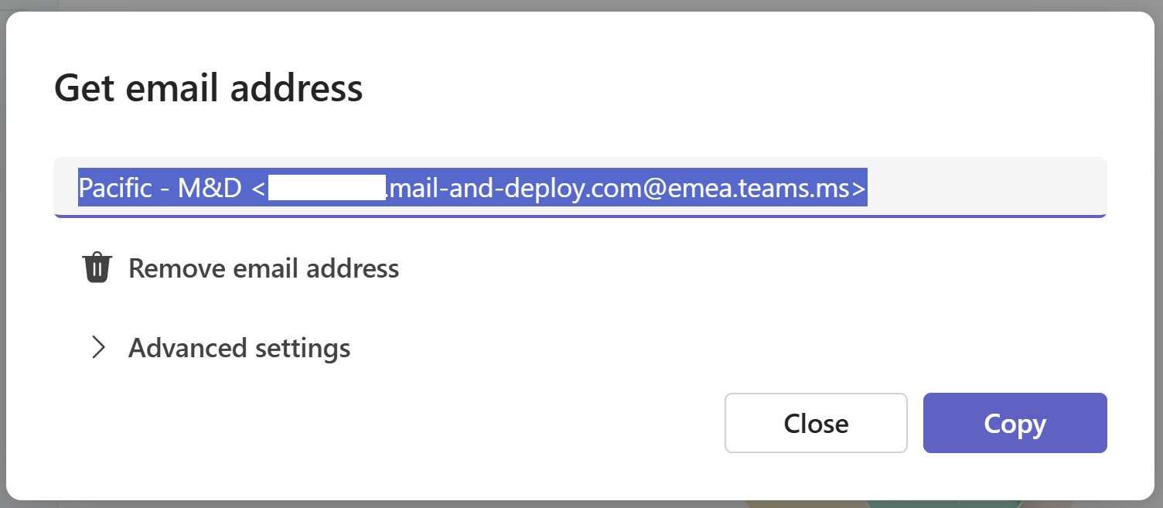This screenshot has height=508, width=1163.
Task: Close the Get email address dialog
Action: pyautogui.click(x=816, y=423)
